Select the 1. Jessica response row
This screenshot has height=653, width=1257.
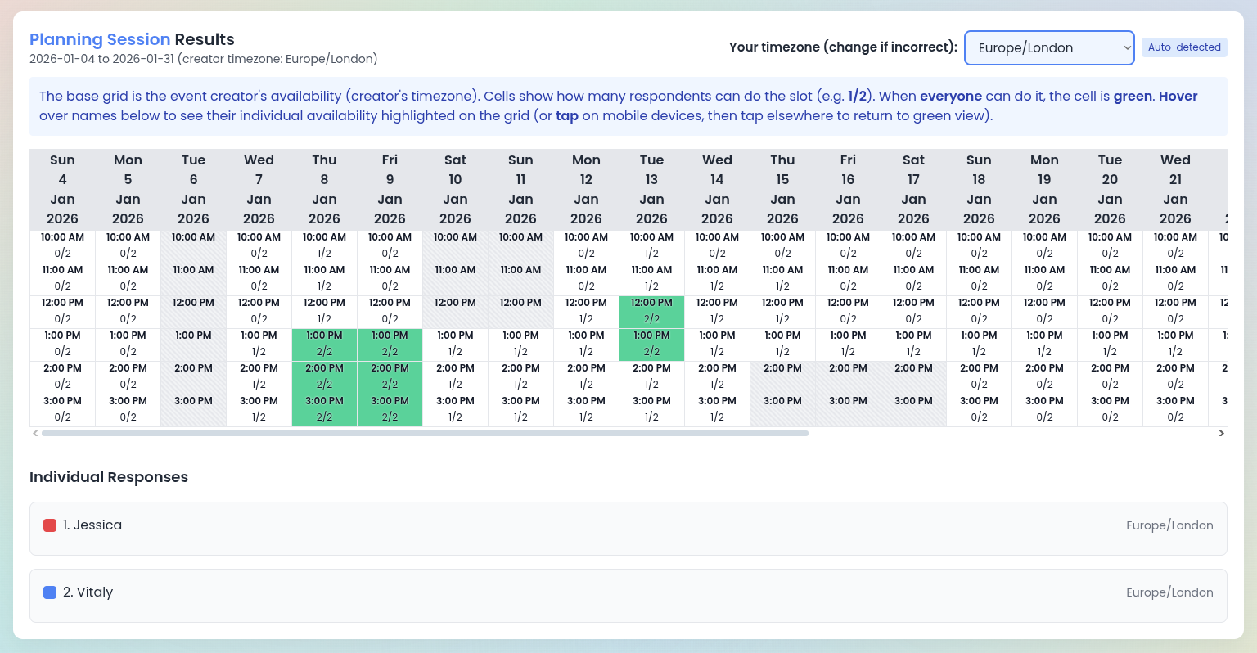click(x=628, y=529)
